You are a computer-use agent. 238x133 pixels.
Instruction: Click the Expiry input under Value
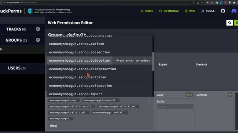coord(175,106)
